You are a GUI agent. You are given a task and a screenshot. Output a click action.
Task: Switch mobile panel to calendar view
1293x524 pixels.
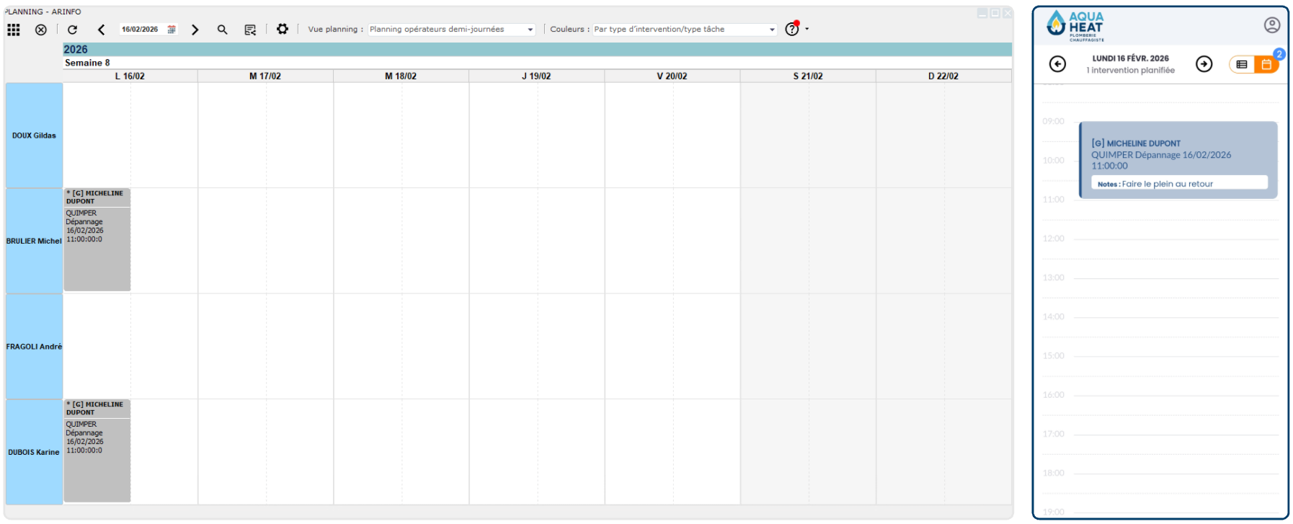pyautogui.click(x=1266, y=65)
